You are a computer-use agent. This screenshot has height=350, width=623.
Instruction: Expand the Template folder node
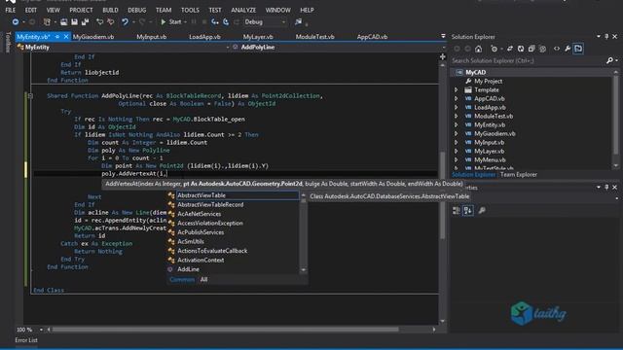pos(457,90)
